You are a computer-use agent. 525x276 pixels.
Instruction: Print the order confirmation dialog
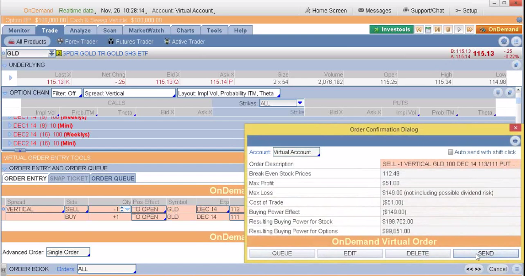point(515,141)
